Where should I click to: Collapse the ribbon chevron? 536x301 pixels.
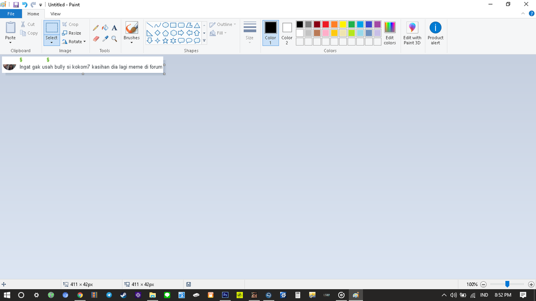coord(523,14)
